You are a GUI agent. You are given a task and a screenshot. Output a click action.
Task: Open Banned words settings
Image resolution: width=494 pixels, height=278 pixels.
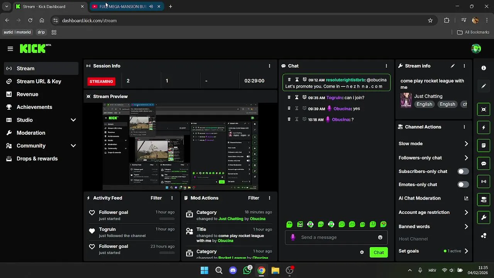pyautogui.click(x=433, y=227)
